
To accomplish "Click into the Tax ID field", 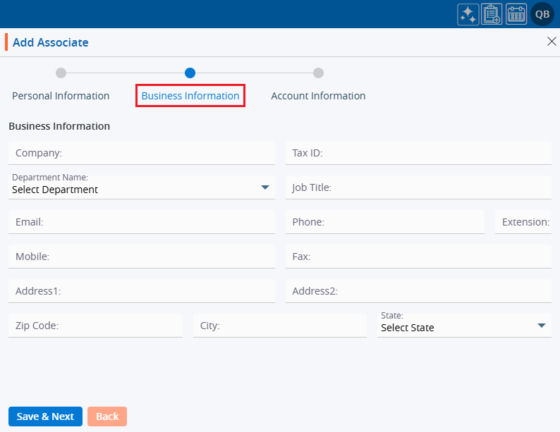I will (x=418, y=153).
